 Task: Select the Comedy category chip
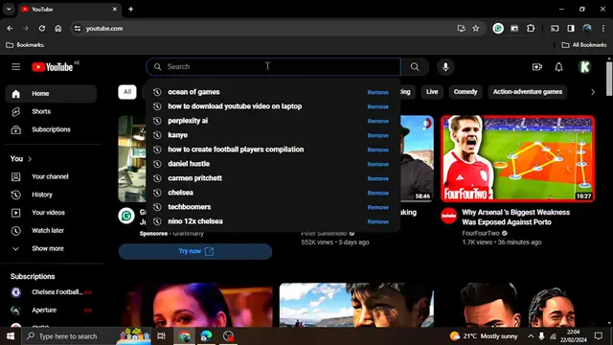[465, 92]
